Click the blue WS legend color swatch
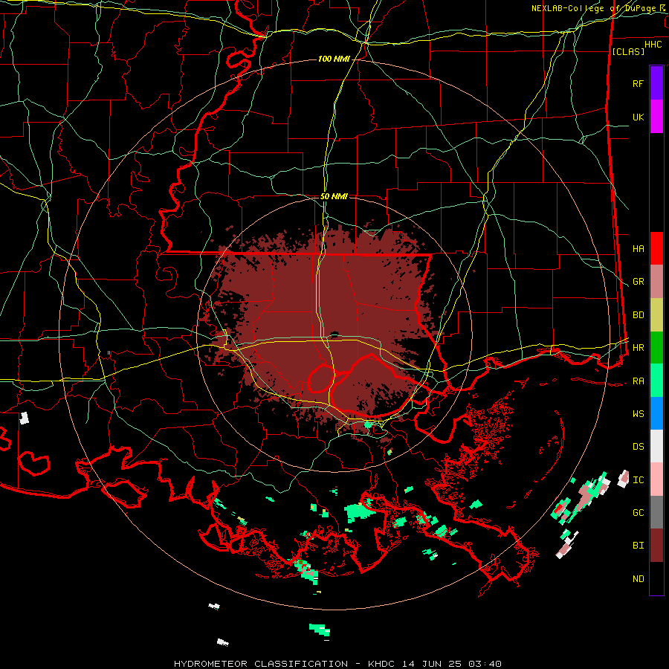Screen dimensions: 669x669 [x=656, y=413]
